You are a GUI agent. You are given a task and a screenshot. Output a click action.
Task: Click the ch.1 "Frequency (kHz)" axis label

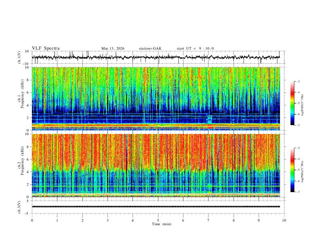click(22, 94)
